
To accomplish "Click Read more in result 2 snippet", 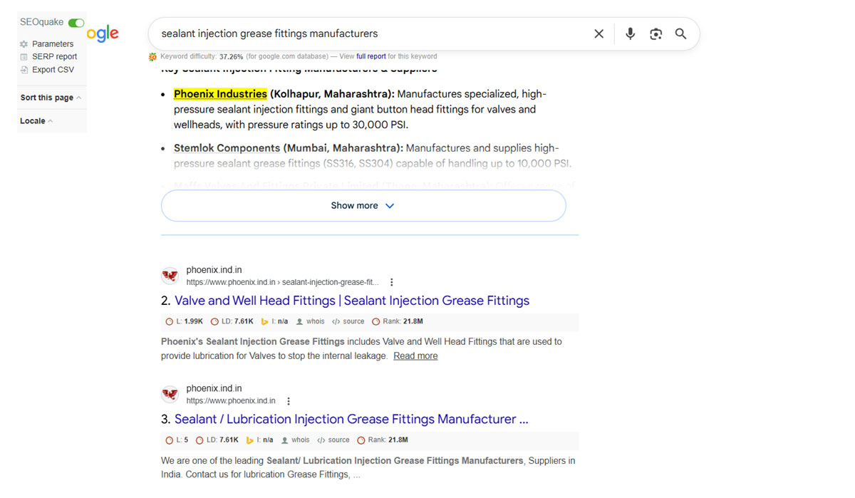I will (415, 356).
